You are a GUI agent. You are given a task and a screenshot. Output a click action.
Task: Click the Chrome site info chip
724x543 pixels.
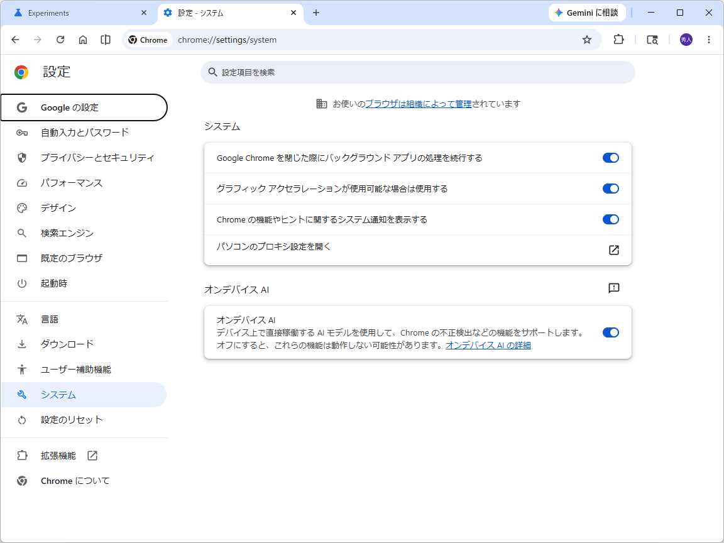pyautogui.click(x=148, y=40)
